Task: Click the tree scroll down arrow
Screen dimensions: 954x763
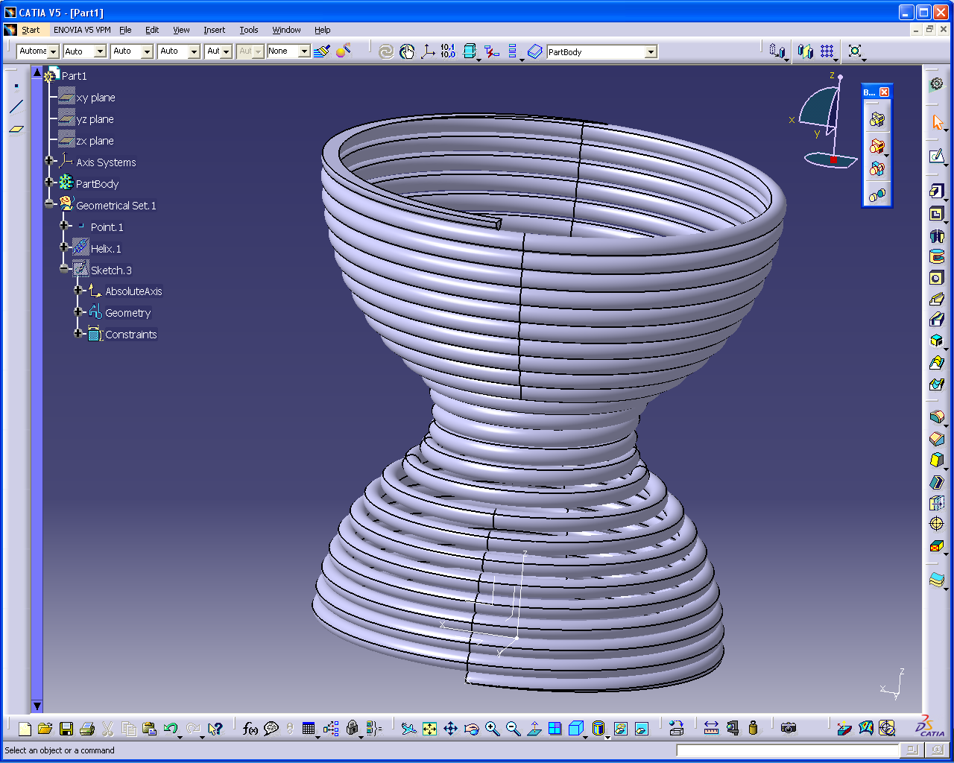Action: [37, 706]
